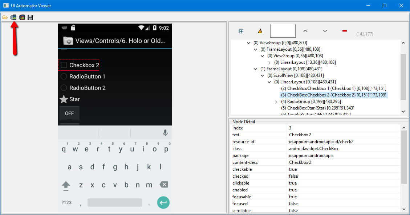Tap the q key on the keyboard

(x=64, y=149)
